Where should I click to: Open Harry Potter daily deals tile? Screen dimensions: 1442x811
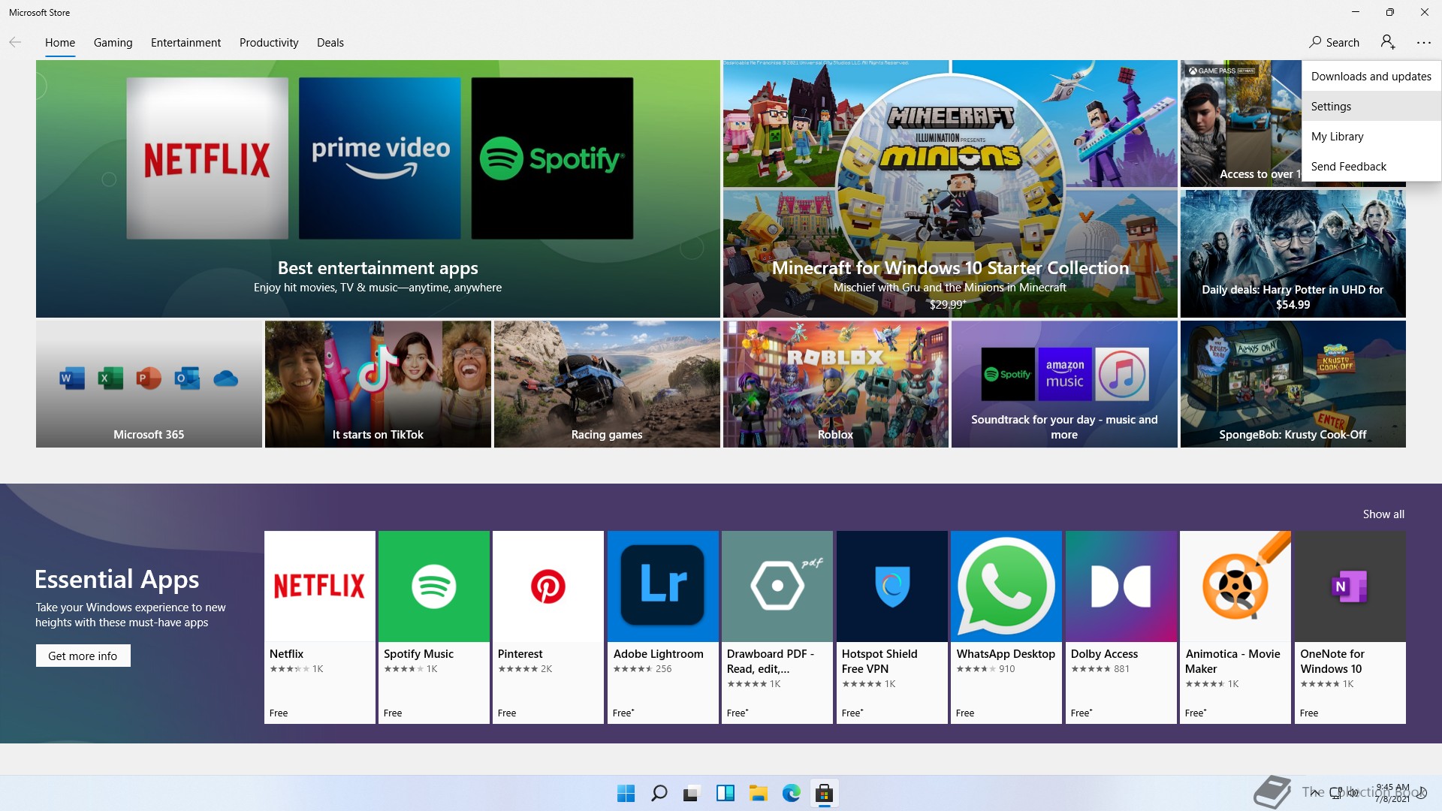(1293, 254)
